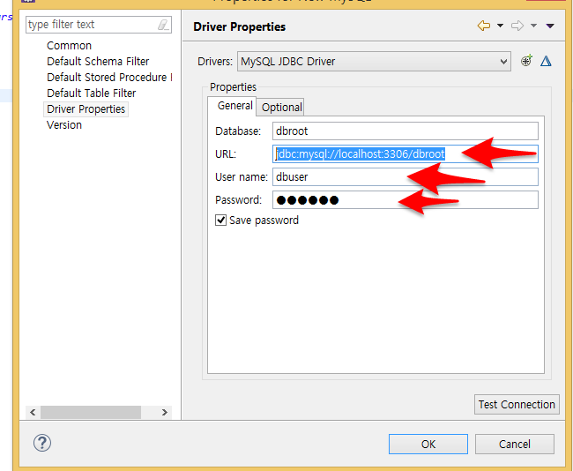Click the type filter text field

(99, 25)
